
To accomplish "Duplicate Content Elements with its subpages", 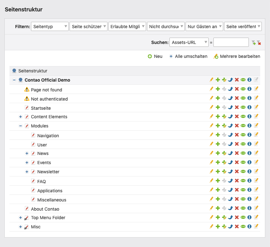I will pos(224,116).
